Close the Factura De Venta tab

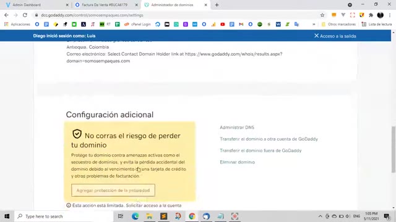coord(136,5)
